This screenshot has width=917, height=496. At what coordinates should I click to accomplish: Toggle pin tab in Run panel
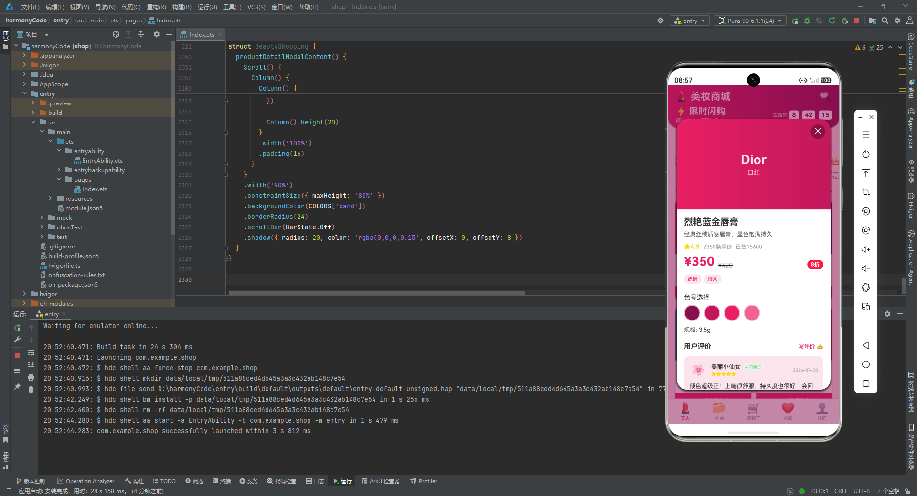[17, 387]
